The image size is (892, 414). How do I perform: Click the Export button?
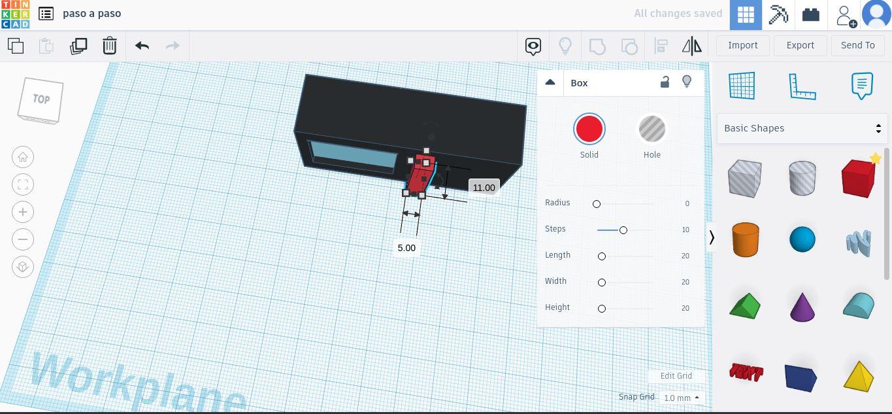pos(801,45)
